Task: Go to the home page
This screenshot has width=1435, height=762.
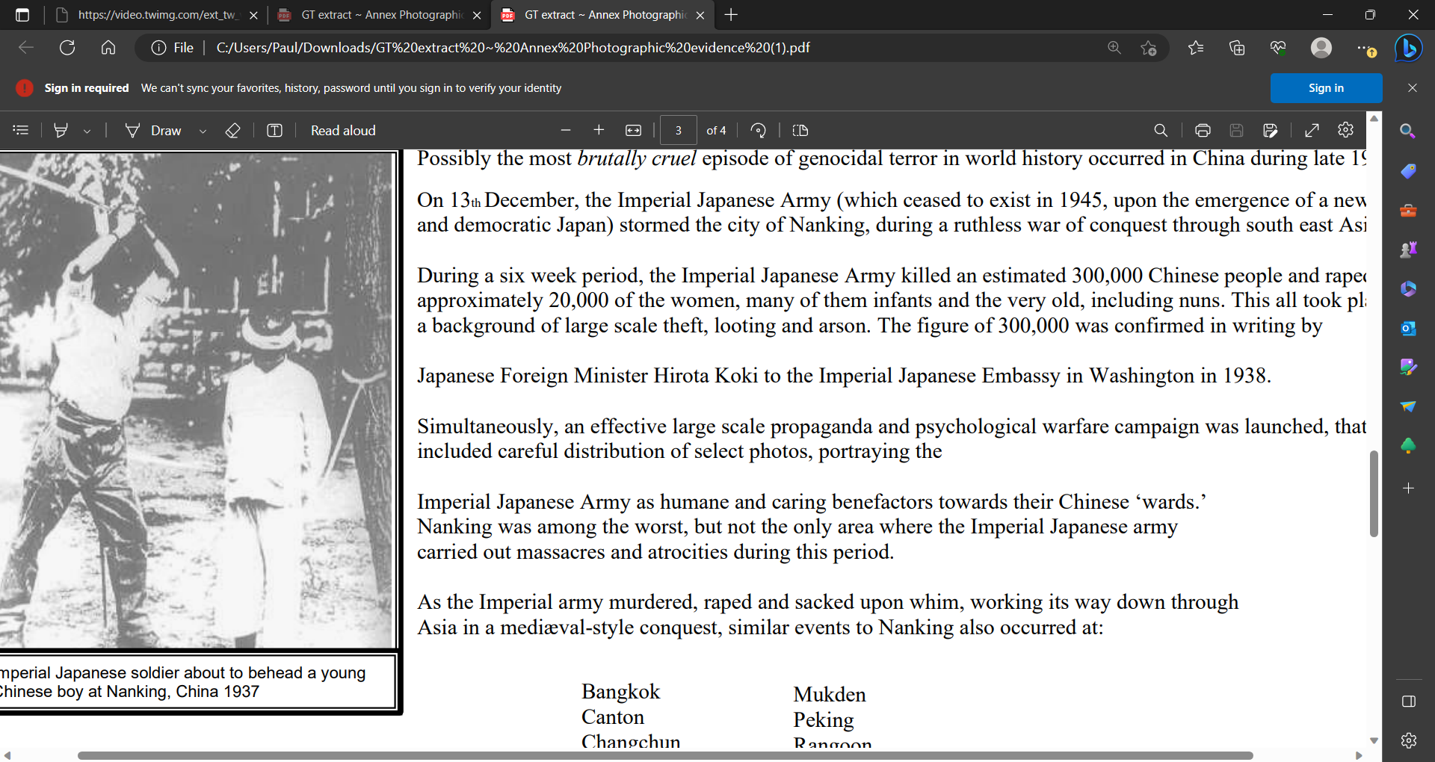Action: (x=108, y=48)
